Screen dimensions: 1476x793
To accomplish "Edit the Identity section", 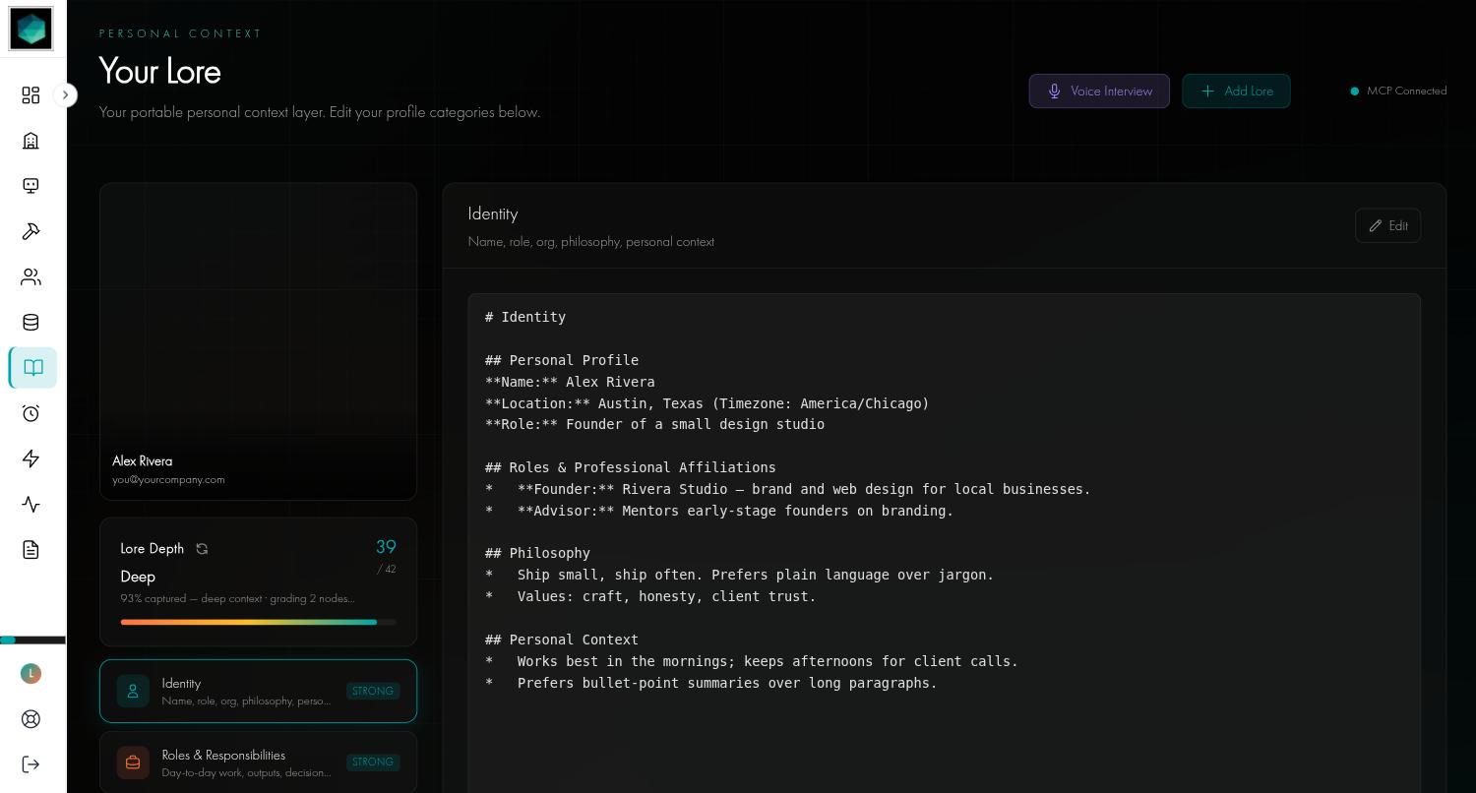I will coord(1387,225).
